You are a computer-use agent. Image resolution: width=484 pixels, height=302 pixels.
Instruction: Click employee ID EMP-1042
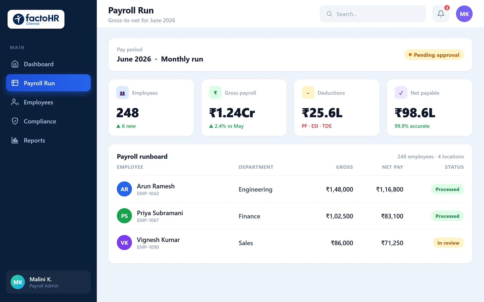coord(148,194)
